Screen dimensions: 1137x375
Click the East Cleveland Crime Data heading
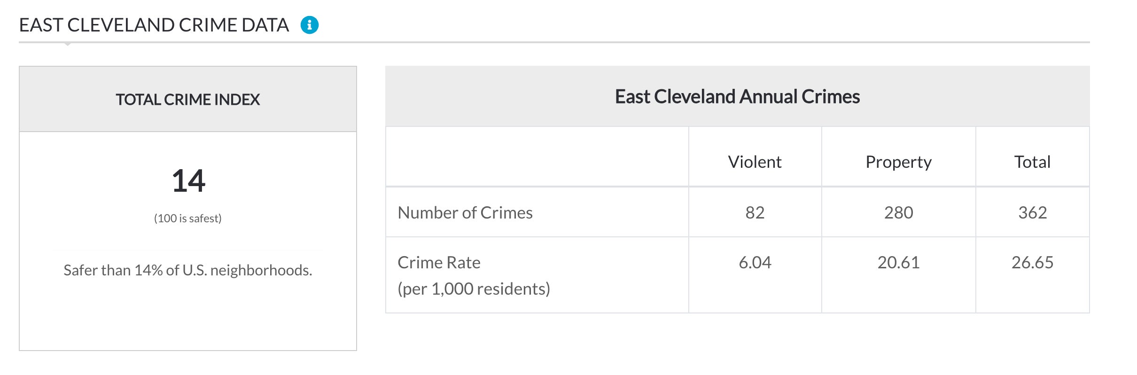coord(154,25)
